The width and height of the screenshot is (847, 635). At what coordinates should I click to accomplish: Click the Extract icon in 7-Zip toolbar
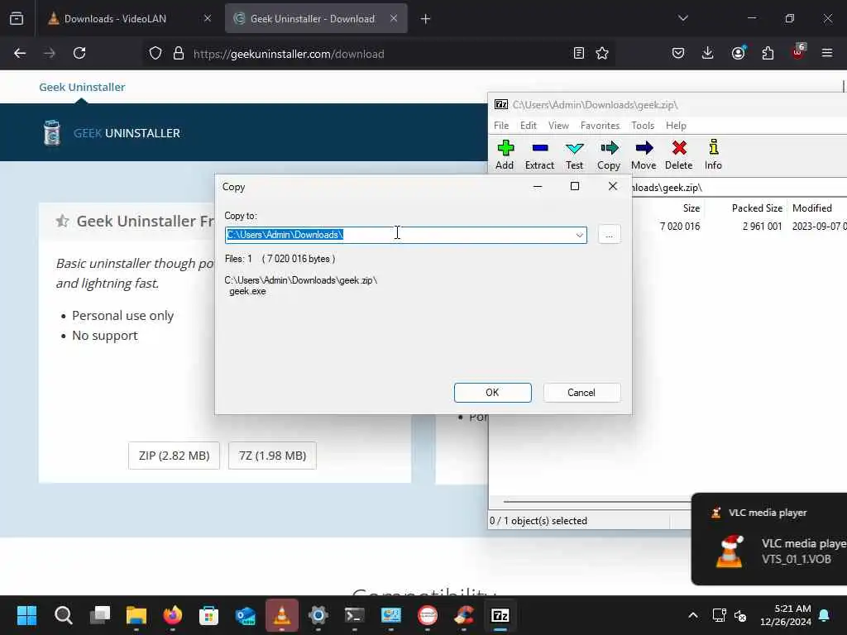coord(539,155)
